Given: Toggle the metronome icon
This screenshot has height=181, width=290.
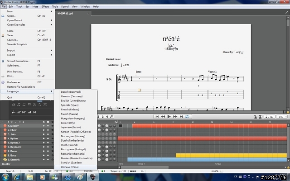Looking at the screenshot, I should [x=256, y=117].
